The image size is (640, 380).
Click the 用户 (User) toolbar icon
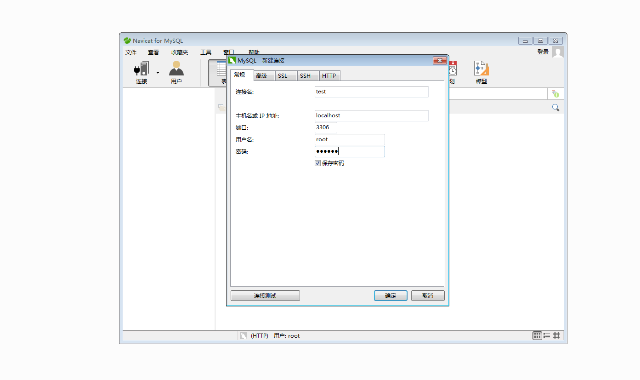[176, 69]
